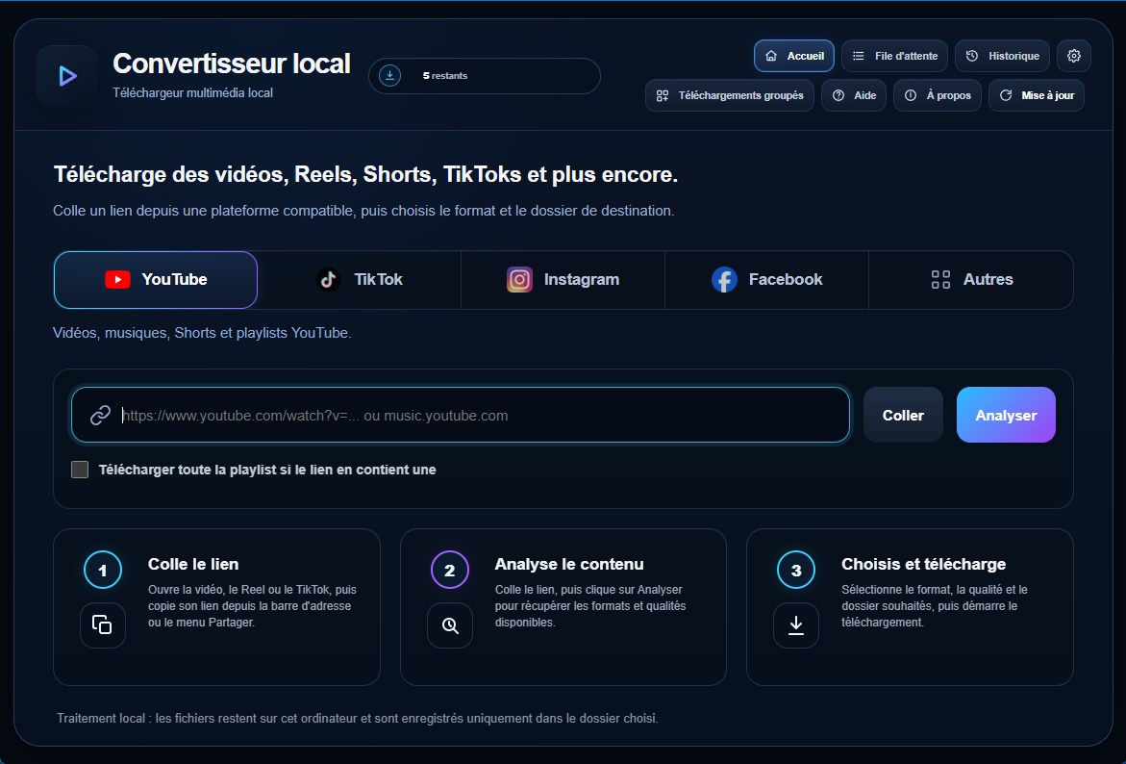Click the link chain icon in URL field
This screenshot has height=764, width=1126.
tap(101, 415)
